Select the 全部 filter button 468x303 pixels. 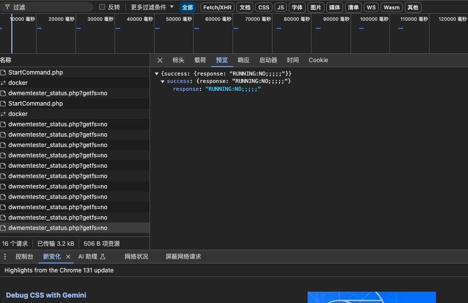188,7
